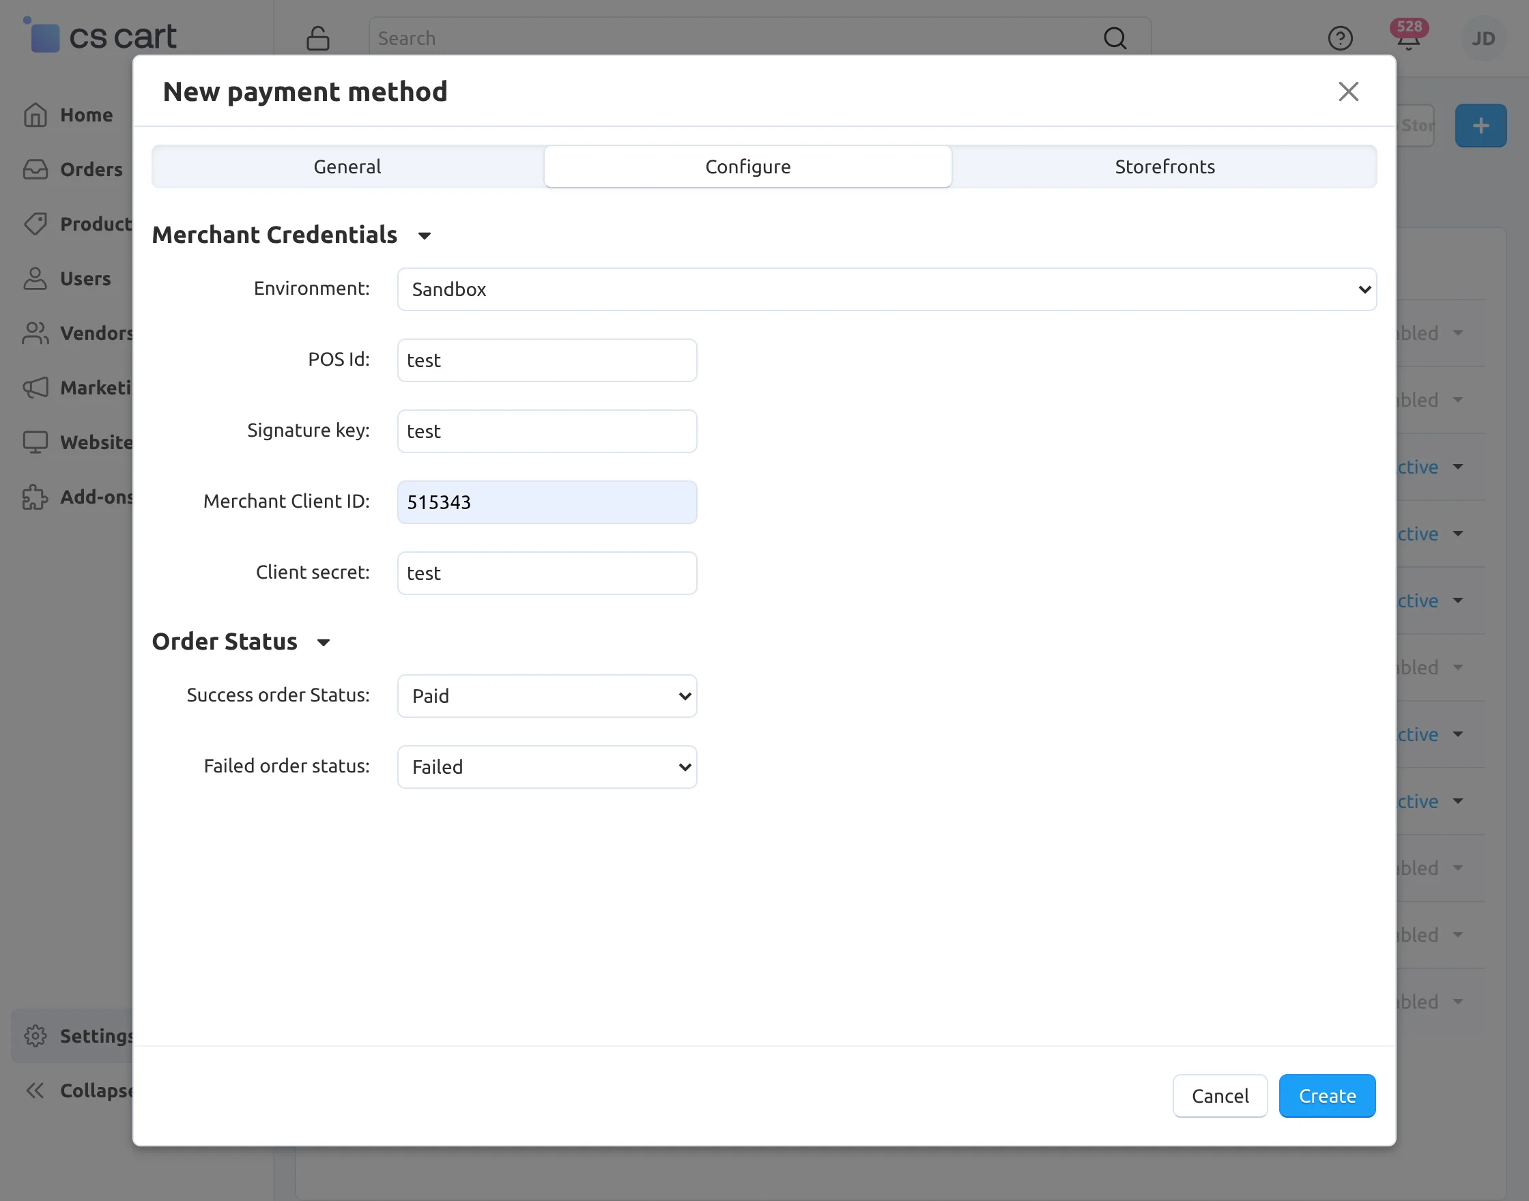Click the CS-Cart logo

click(x=100, y=35)
